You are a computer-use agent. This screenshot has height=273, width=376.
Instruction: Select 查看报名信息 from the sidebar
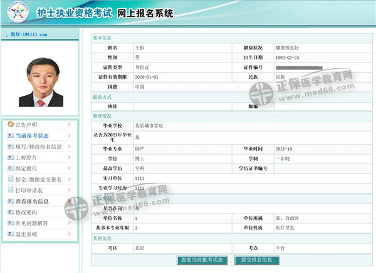tap(33, 201)
